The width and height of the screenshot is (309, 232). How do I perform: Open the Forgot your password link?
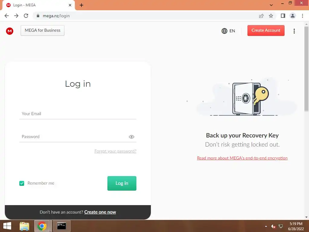[x=115, y=151]
